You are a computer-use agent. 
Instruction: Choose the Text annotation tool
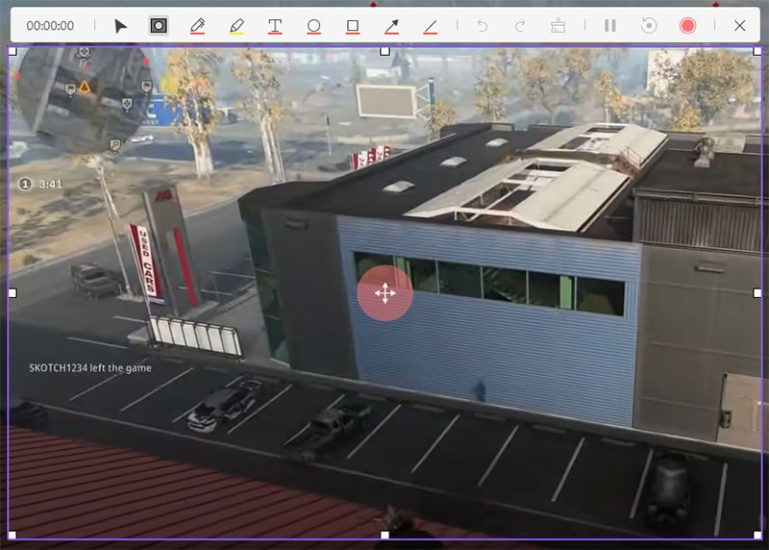tap(275, 26)
